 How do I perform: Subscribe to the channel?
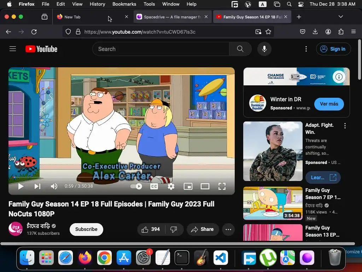(86, 229)
